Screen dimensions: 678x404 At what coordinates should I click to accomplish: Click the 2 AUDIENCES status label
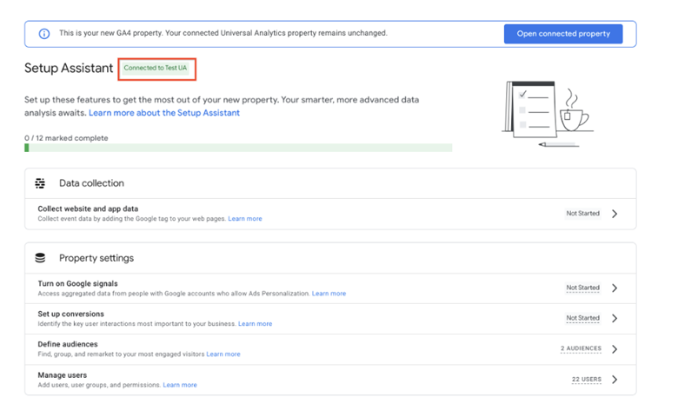tap(581, 348)
